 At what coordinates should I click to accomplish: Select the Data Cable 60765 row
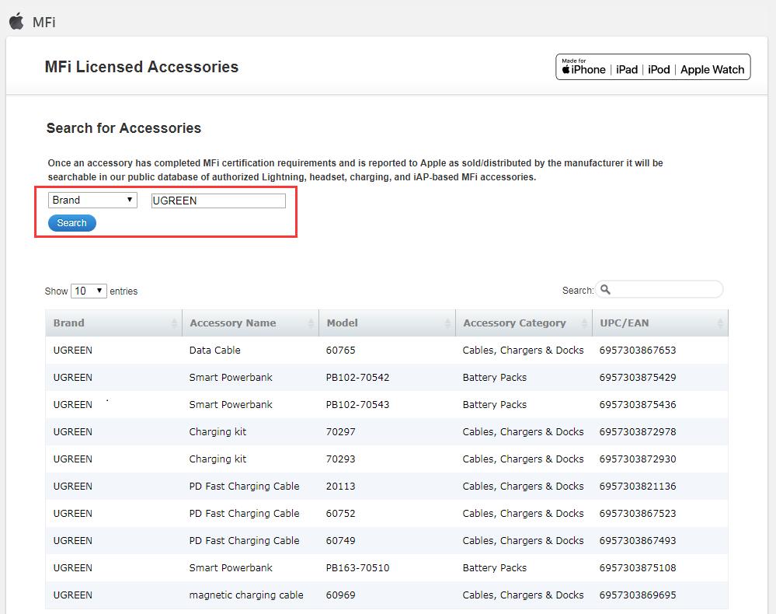[x=215, y=351]
